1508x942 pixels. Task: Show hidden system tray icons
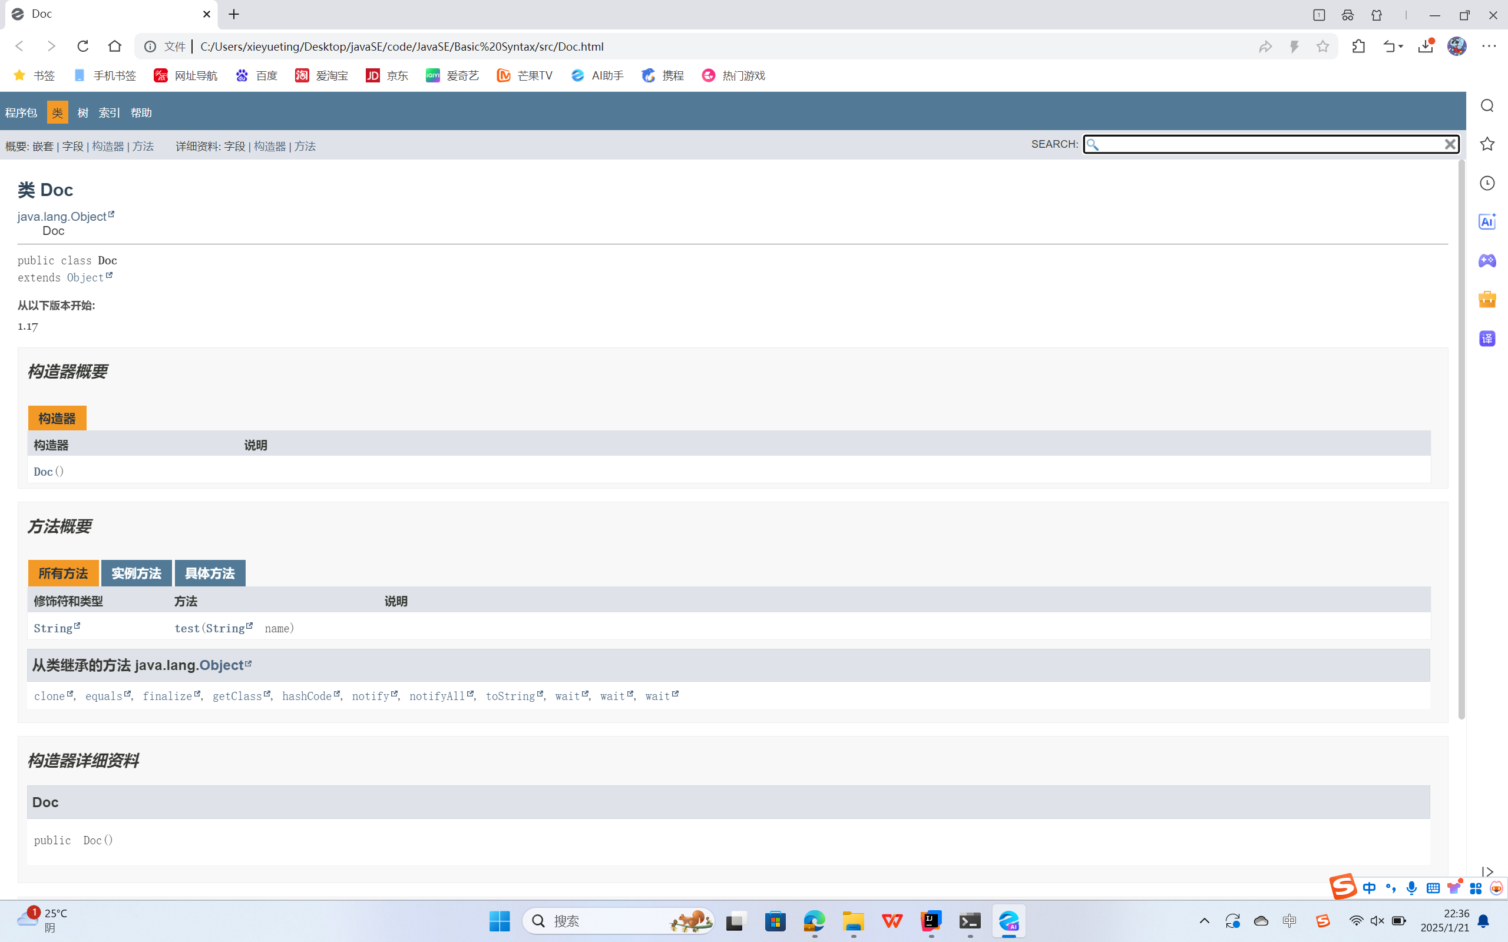point(1204,921)
